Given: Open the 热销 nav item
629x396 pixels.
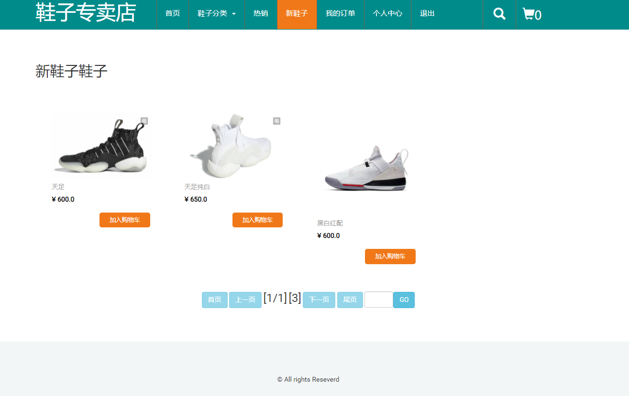Looking at the screenshot, I should 261,13.
